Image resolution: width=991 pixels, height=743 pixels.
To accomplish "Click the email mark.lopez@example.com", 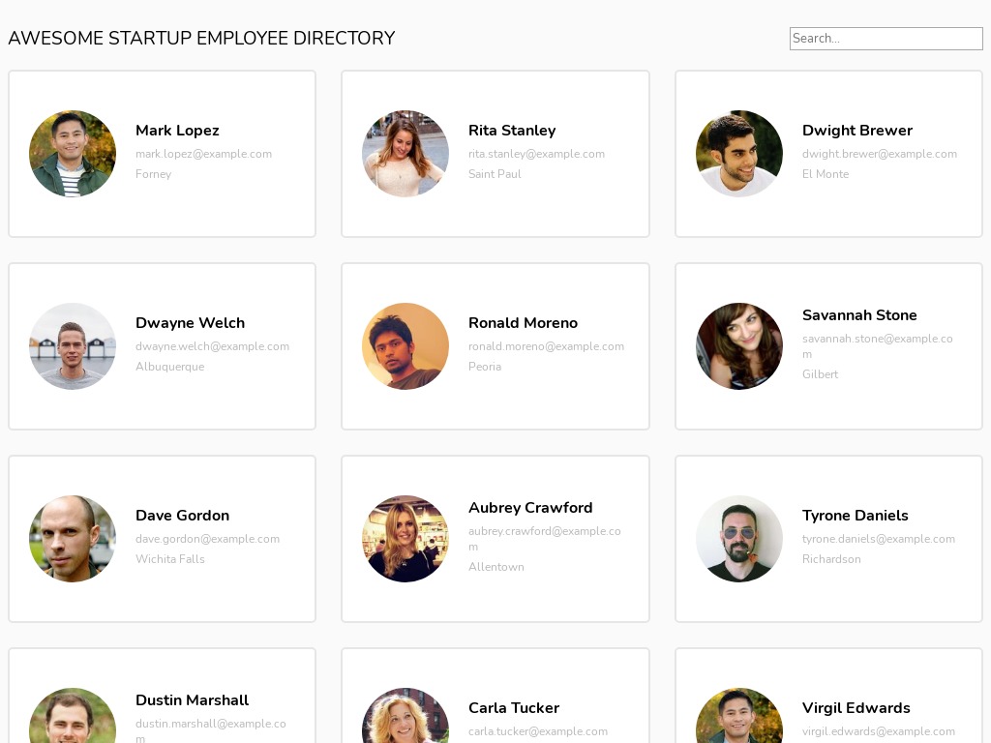I will [x=203, y=154].
